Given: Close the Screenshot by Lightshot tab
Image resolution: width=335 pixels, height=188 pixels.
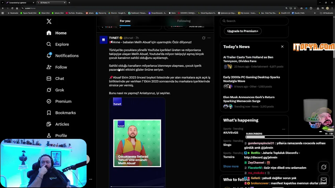Looking at the screenshot, I should (x=33, y=3).
